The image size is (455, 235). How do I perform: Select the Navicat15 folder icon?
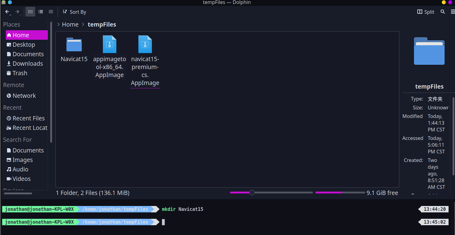(x=74, y=45)
